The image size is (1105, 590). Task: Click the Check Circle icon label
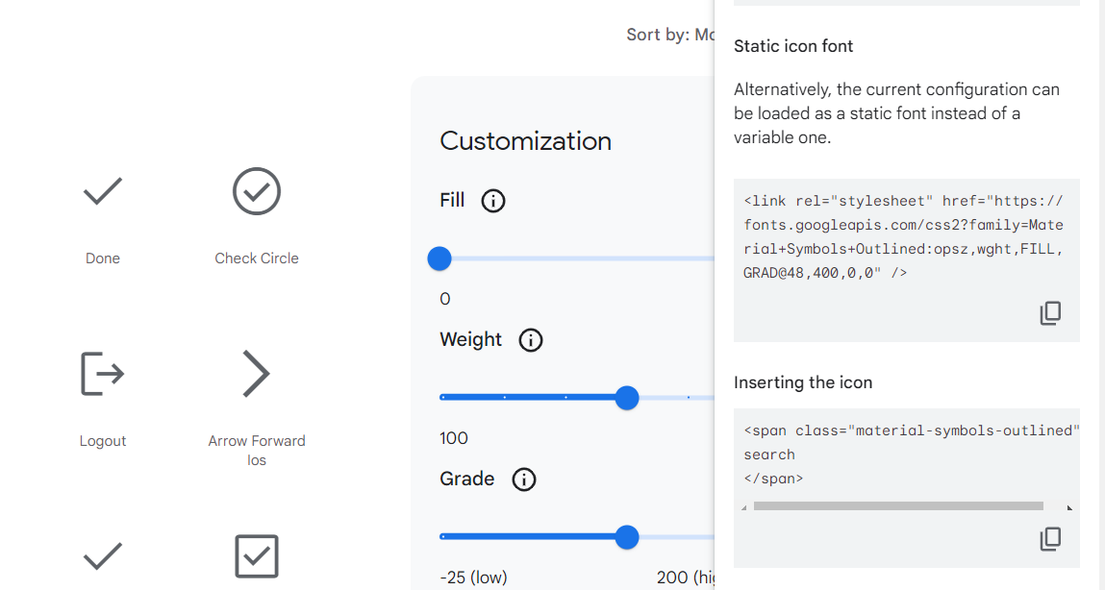coord(256,258)
